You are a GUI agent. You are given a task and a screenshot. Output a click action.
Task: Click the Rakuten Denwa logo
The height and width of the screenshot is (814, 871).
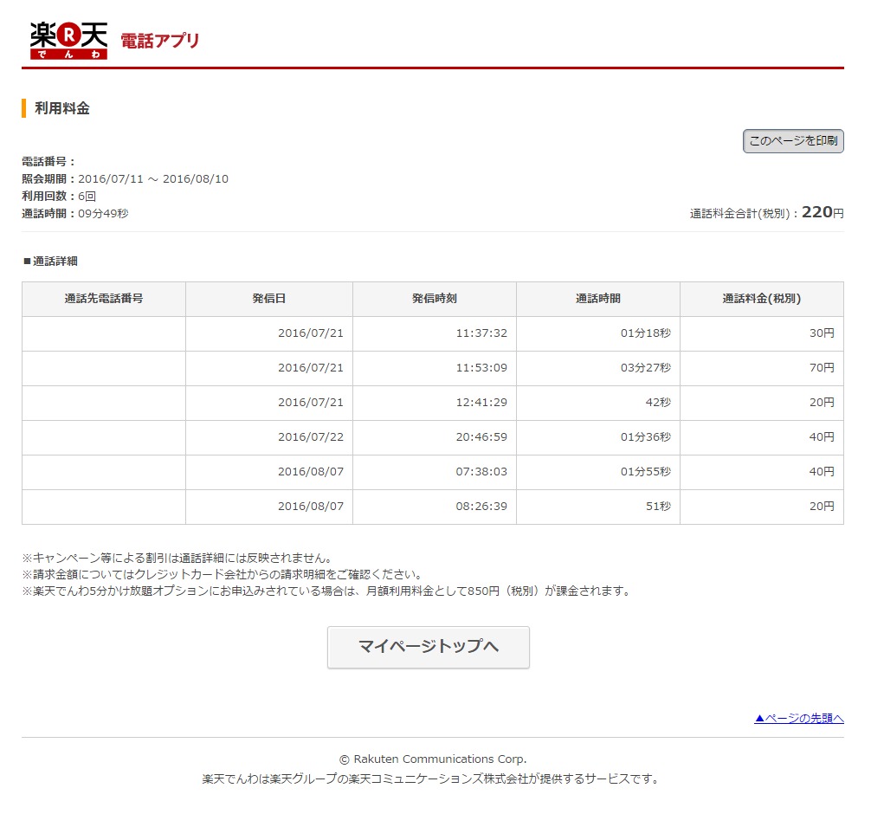pos(68,40)
